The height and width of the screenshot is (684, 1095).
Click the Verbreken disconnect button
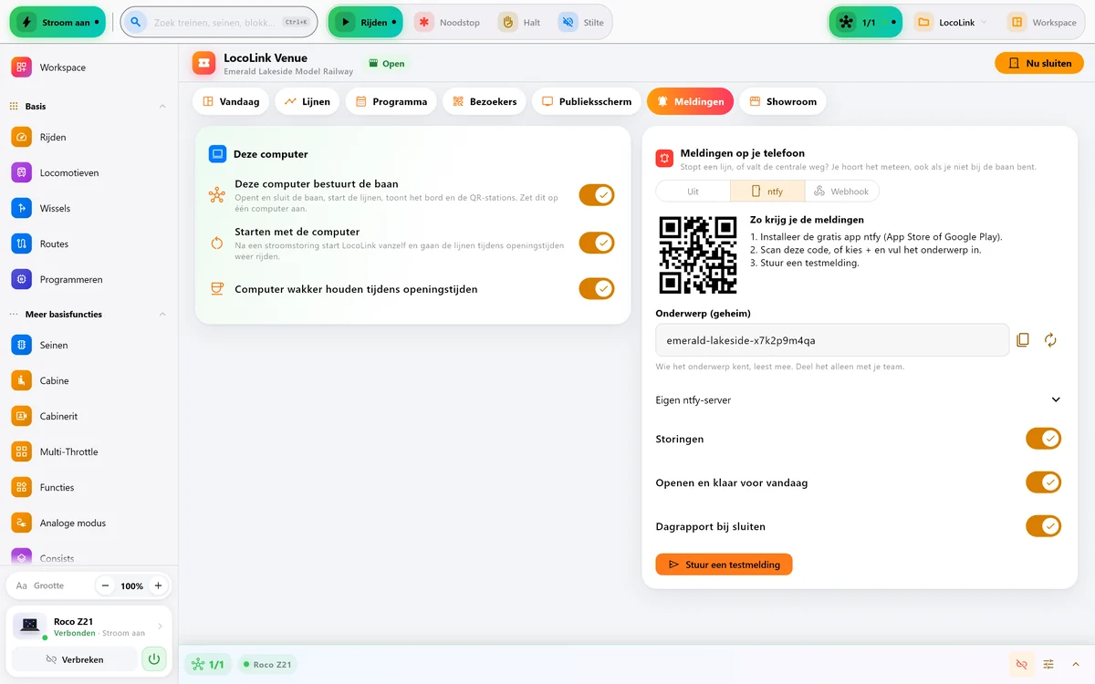click(76, 658)
